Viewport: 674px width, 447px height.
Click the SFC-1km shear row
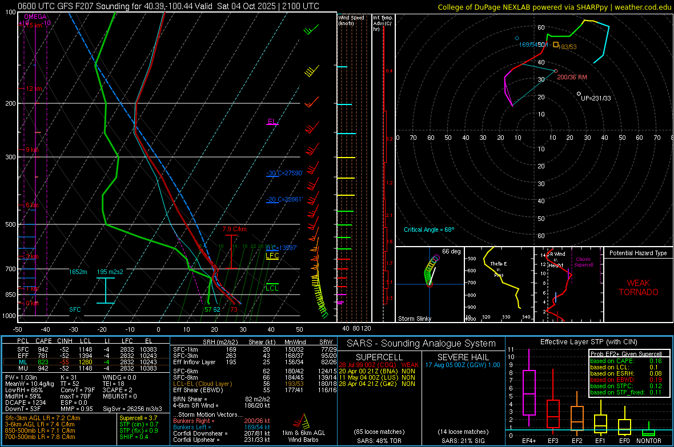pyautogui.click(x=255, y=349)
